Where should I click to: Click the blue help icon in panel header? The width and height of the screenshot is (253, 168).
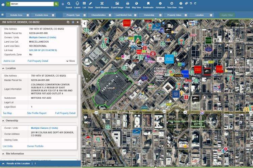click(73, 22)
